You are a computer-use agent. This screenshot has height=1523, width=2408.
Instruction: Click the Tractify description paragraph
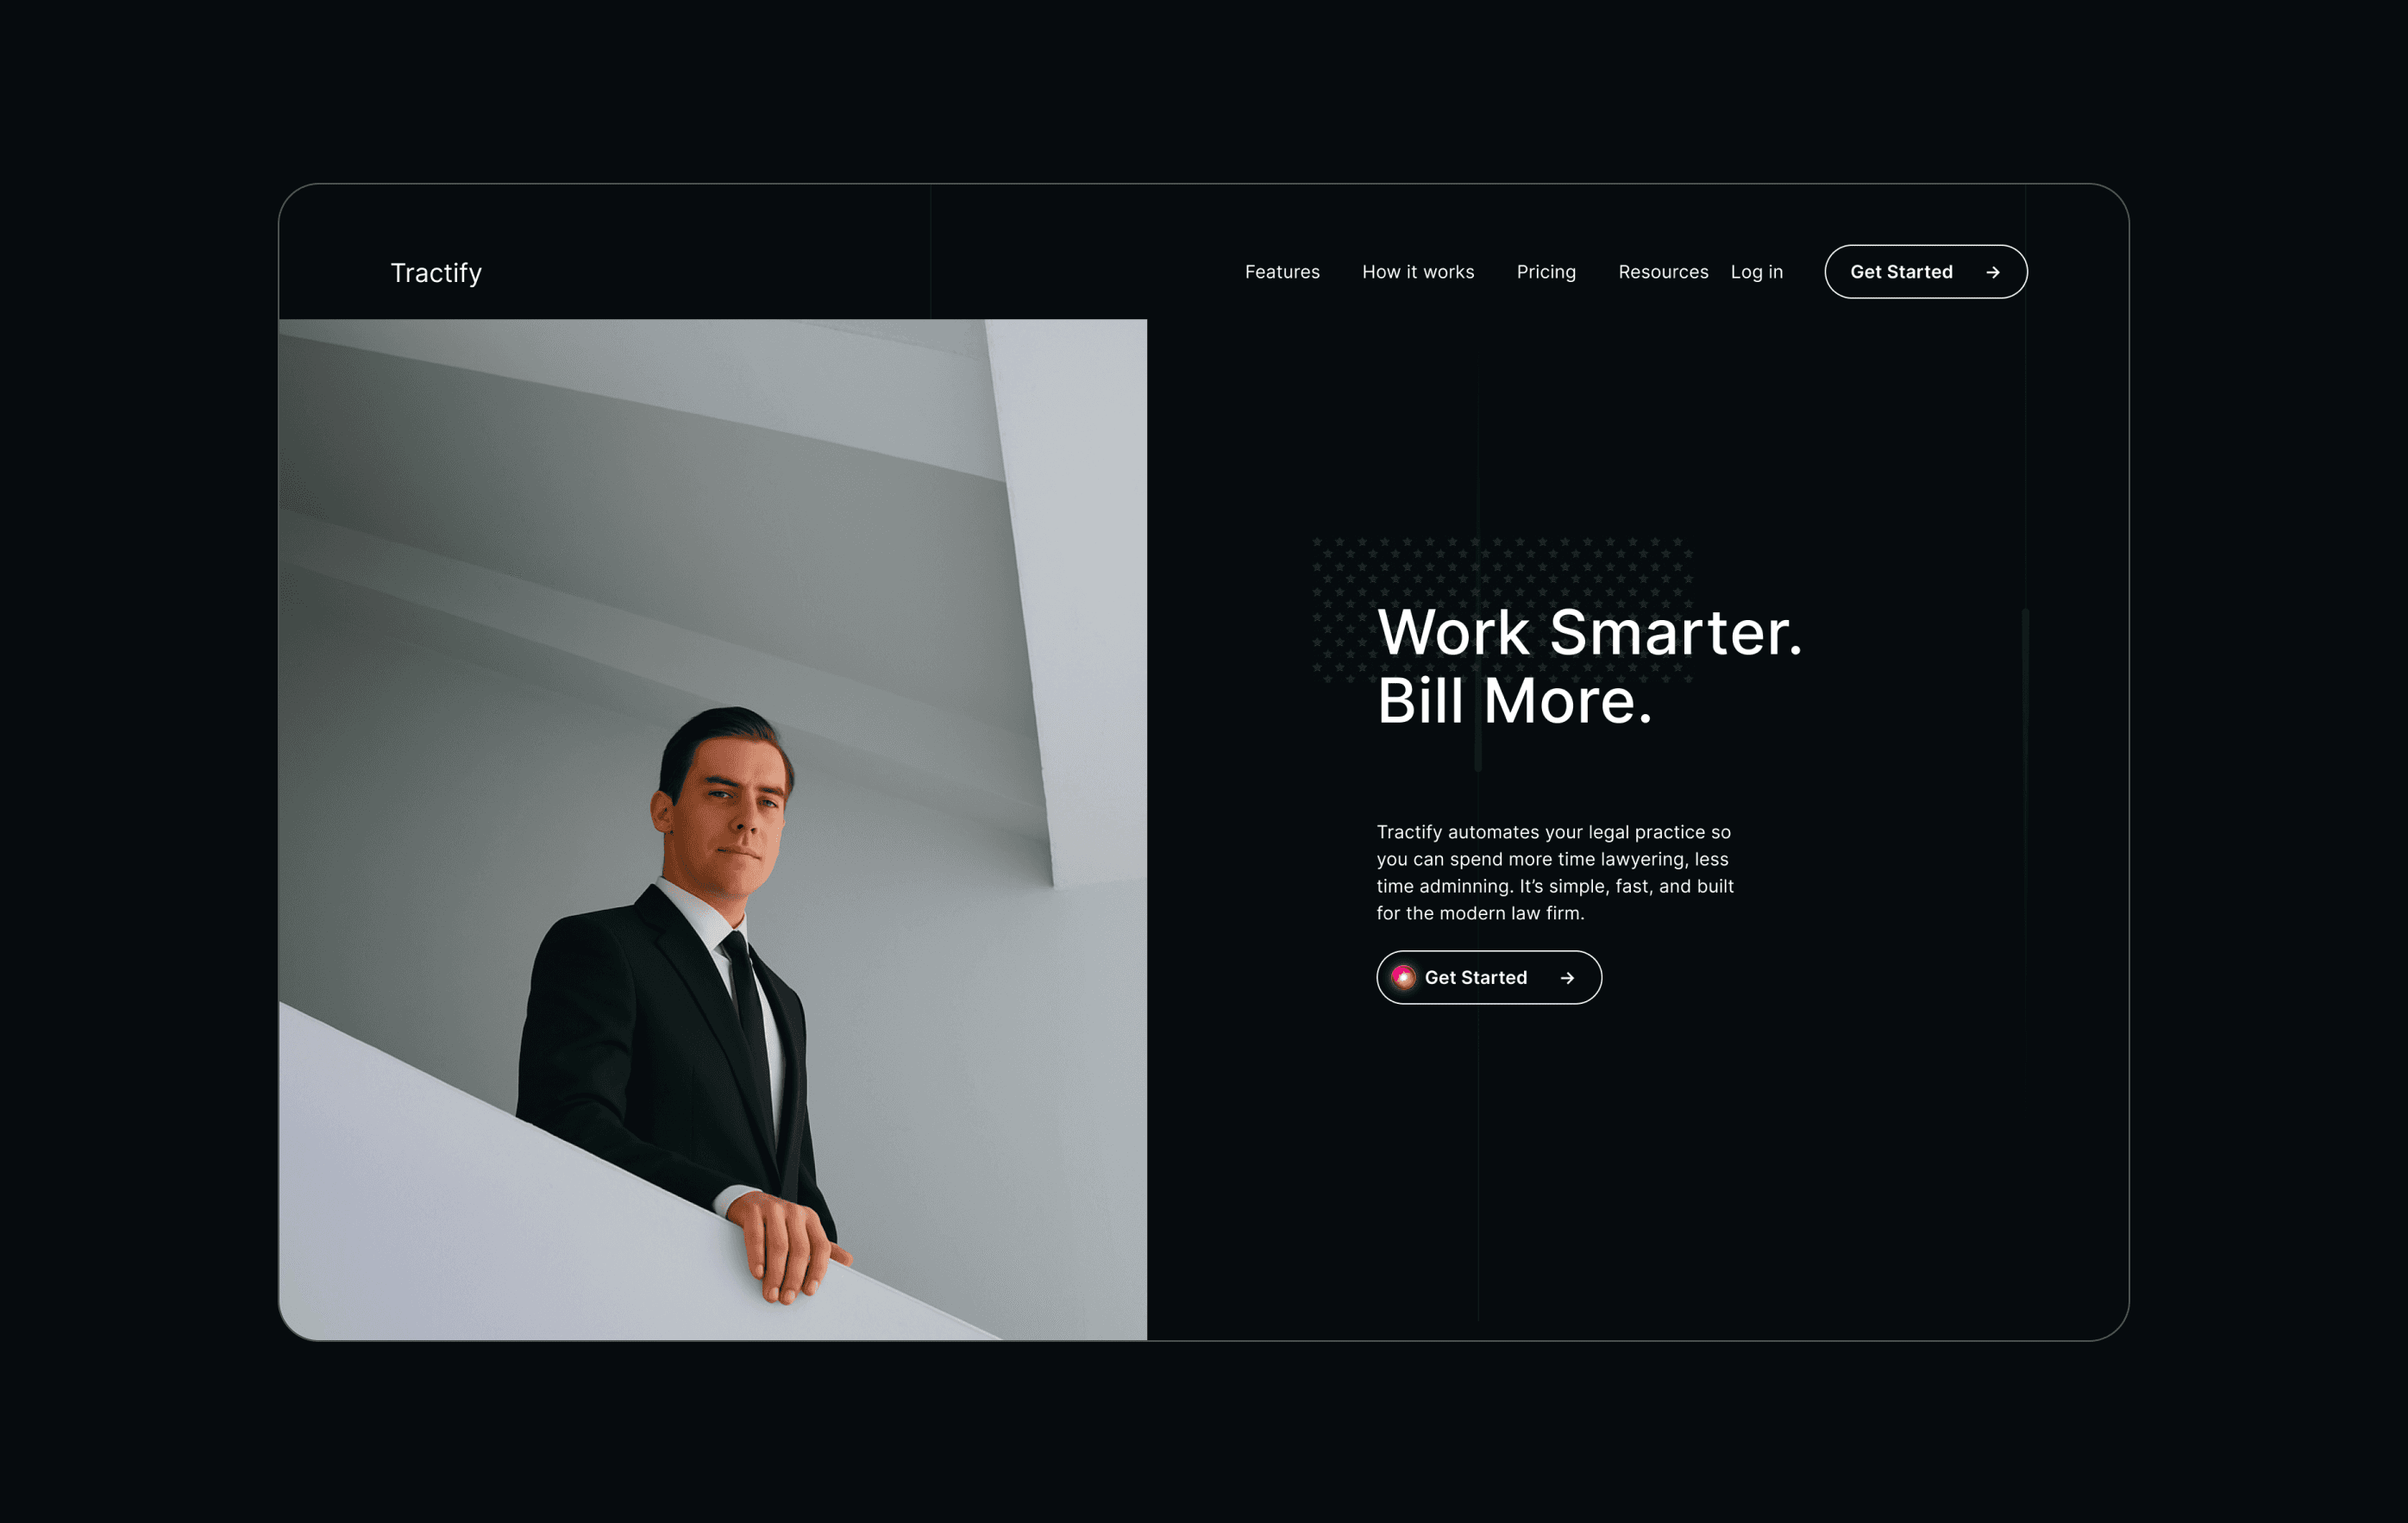pyautogui.click(x=1555, y=872)
